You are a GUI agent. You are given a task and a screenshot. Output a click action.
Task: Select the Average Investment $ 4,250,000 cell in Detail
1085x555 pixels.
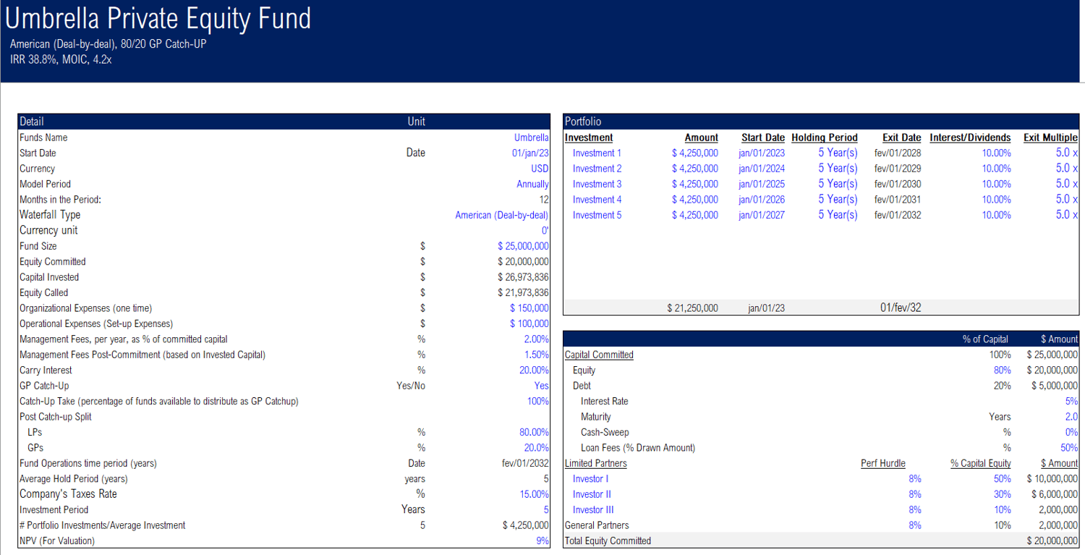(525, 525)
